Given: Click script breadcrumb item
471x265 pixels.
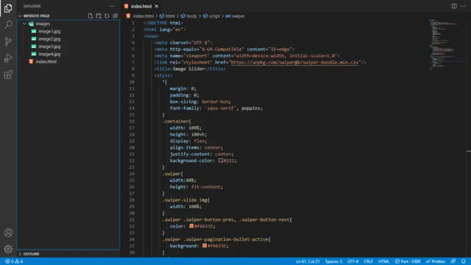Looking at the screenshot, I should click(x=214, y=16).
